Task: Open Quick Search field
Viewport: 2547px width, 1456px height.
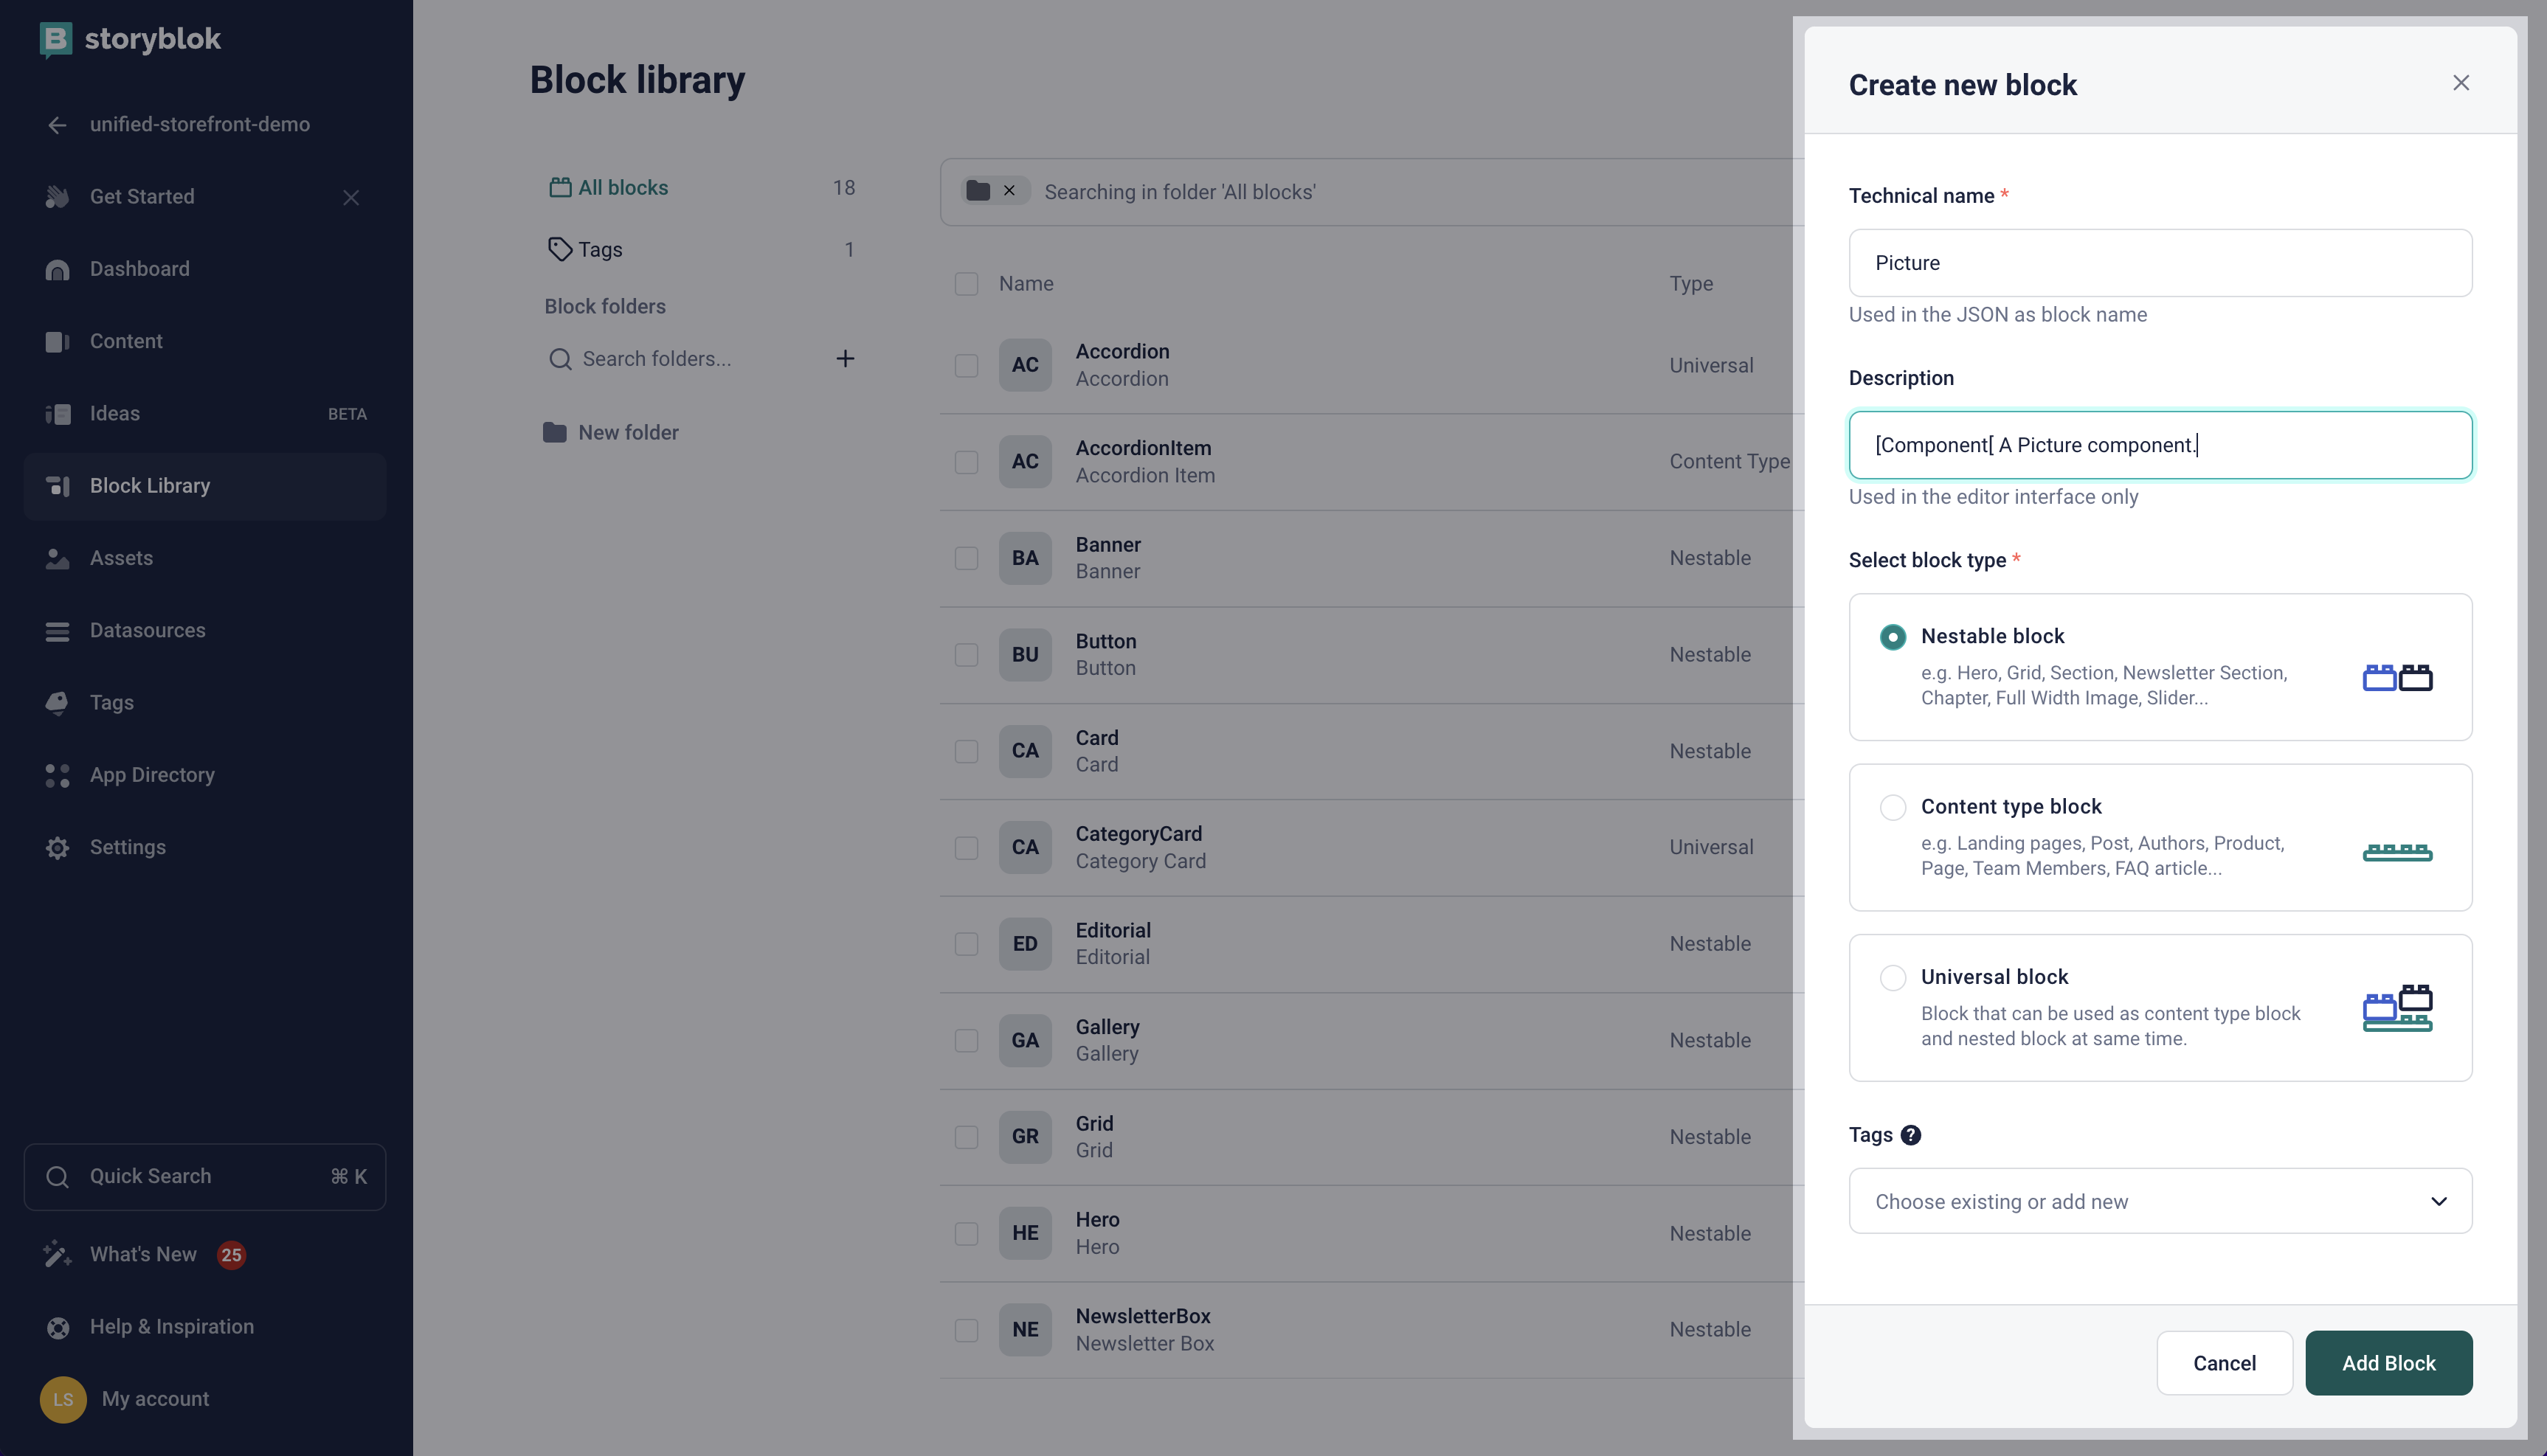Action: point(205,1177)
